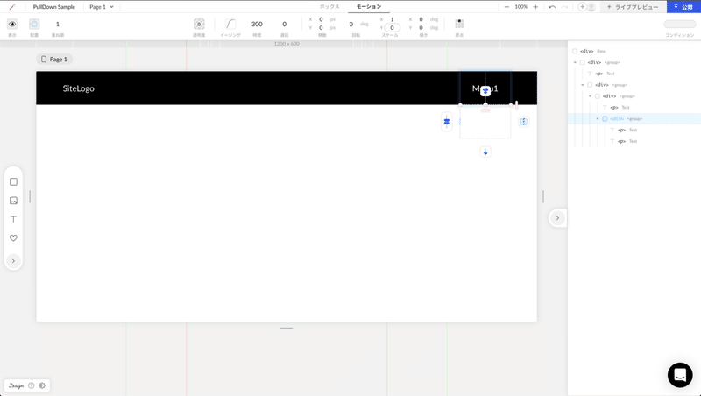This screenshot has height=396, width=701.
Task: Zoom in with the plus button
Action: tap(535, 7)
